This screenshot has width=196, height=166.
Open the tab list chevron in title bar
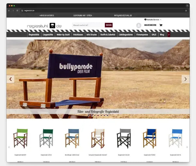pyautogui.click(x=187, y=6)
